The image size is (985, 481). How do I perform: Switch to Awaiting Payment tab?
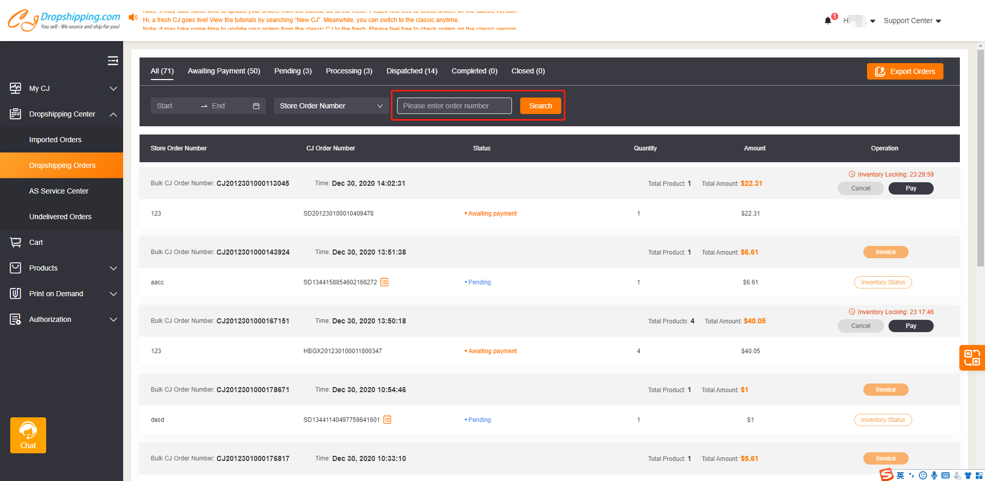[x=224, y=71]
